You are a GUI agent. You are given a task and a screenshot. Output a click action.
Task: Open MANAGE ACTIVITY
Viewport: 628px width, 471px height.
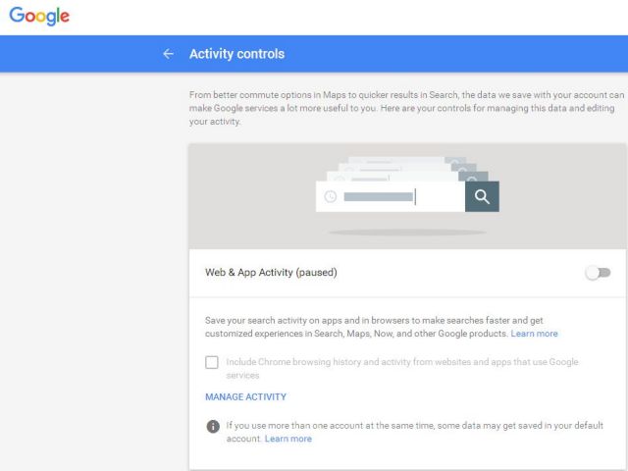coord(245,397)
